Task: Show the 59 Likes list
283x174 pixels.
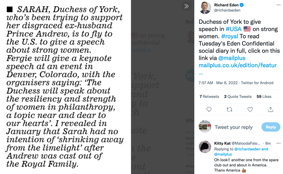Action: (264, 97)
